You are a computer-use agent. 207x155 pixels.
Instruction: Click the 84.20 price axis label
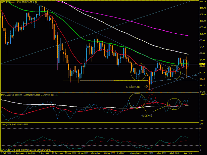(203, 92)
